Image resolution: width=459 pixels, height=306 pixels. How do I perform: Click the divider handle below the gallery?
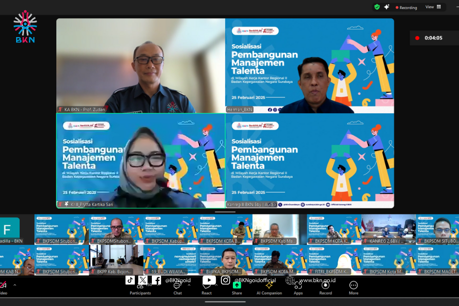point(225,212)
